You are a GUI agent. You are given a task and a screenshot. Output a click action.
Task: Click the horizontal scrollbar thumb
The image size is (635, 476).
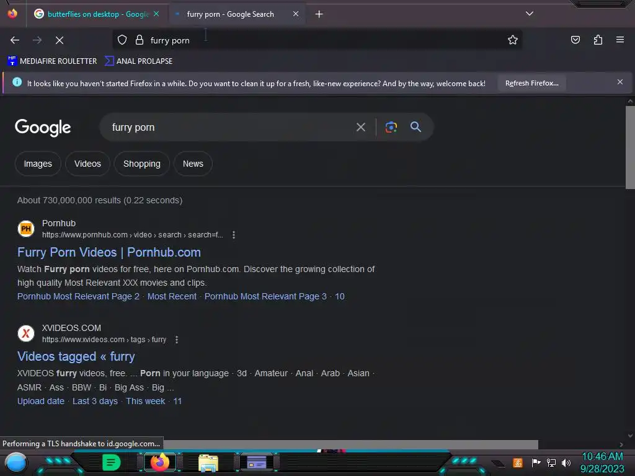[x=351, y=444]
